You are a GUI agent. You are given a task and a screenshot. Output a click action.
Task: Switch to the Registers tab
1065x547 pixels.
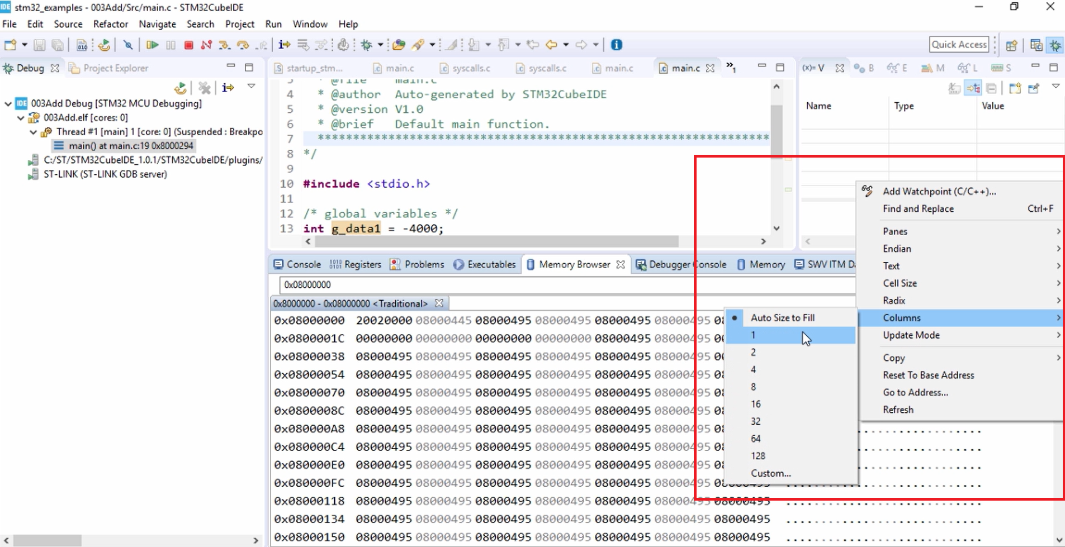click(x=361, y=264)
